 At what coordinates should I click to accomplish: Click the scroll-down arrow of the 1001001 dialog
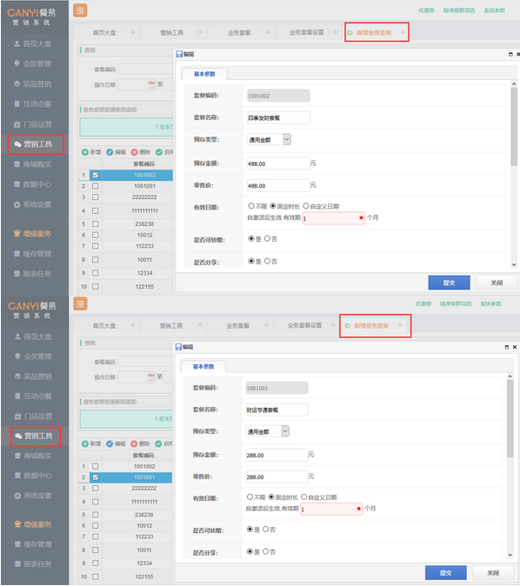(510, 555)
